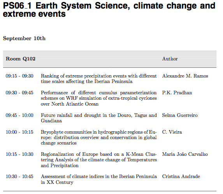Click the Author column header

tap(170, 59)
